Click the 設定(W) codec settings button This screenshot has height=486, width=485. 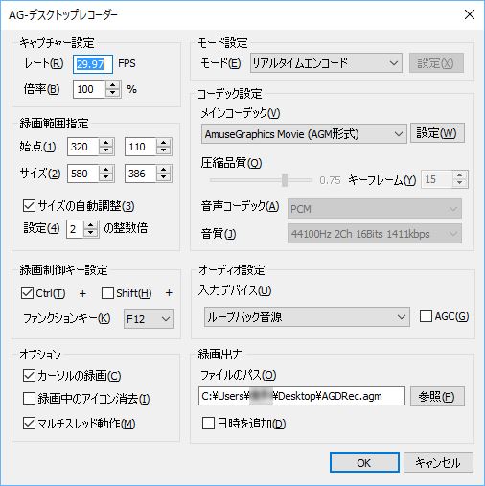(437, 133)
